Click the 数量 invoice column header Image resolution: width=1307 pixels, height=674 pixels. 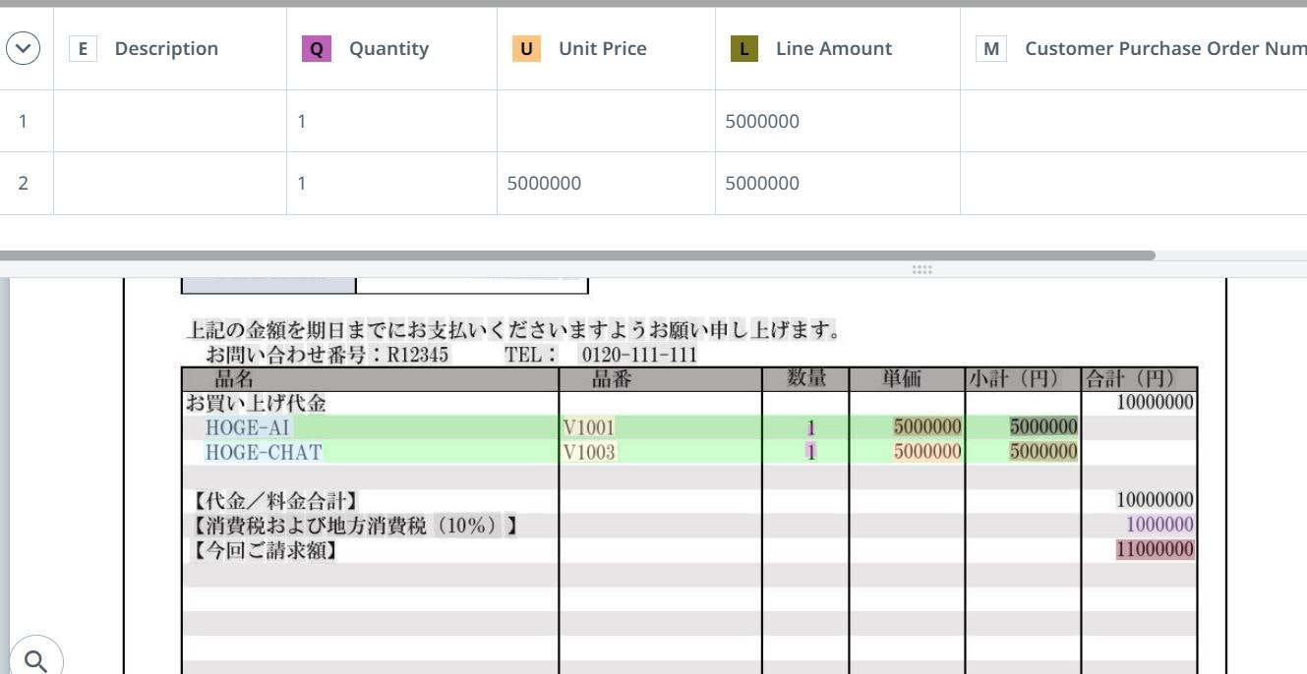[x=807, y=378]
